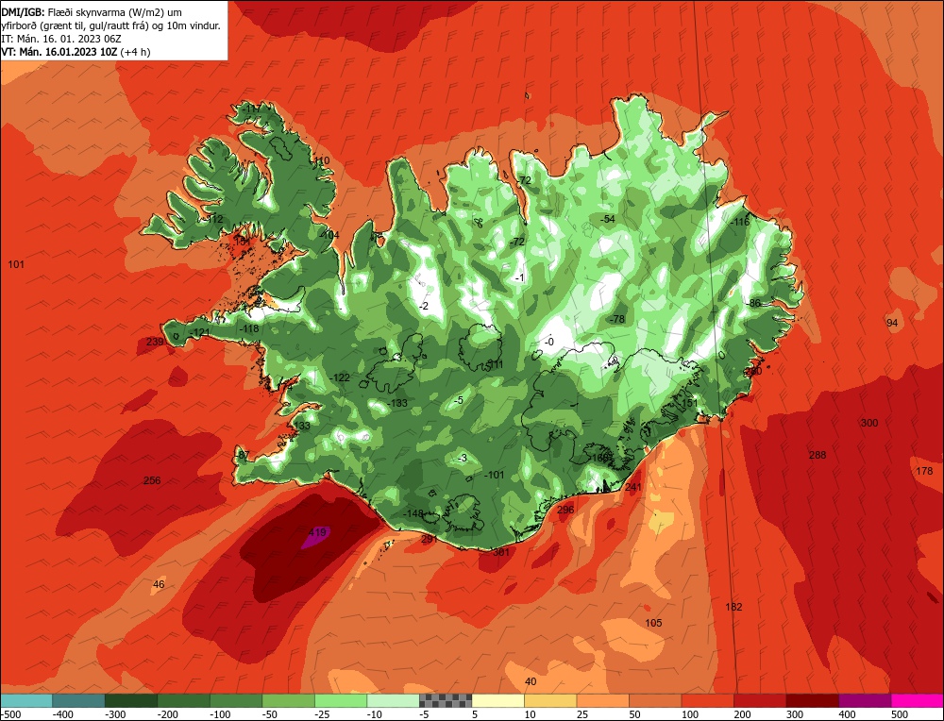
Task: Select the legend swatch between 200 and 300
Action: 760,700
